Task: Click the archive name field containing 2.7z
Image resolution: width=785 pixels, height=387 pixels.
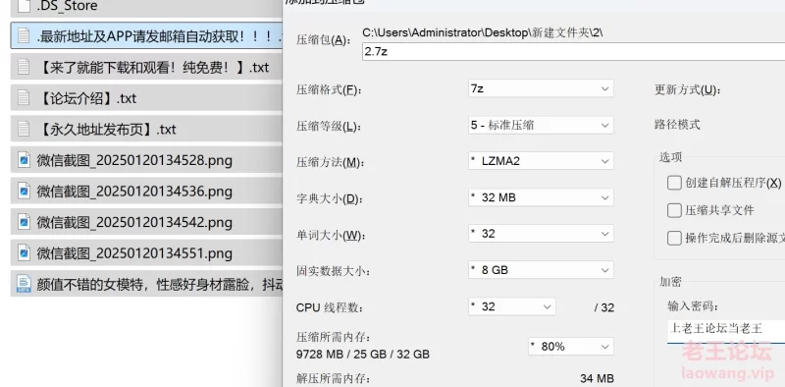Action: 573,52
